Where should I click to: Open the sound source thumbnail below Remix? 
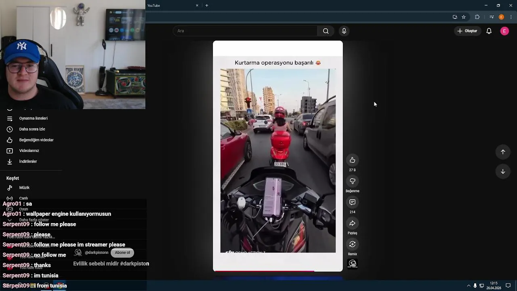point(353,264)
